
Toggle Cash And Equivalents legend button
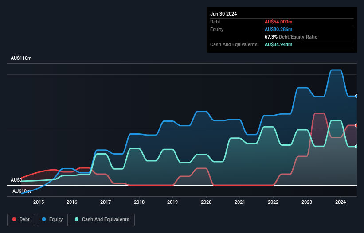[102, 220]
